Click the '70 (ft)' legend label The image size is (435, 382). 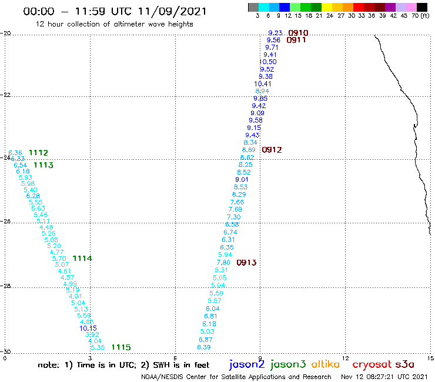[x=420, y=16]
